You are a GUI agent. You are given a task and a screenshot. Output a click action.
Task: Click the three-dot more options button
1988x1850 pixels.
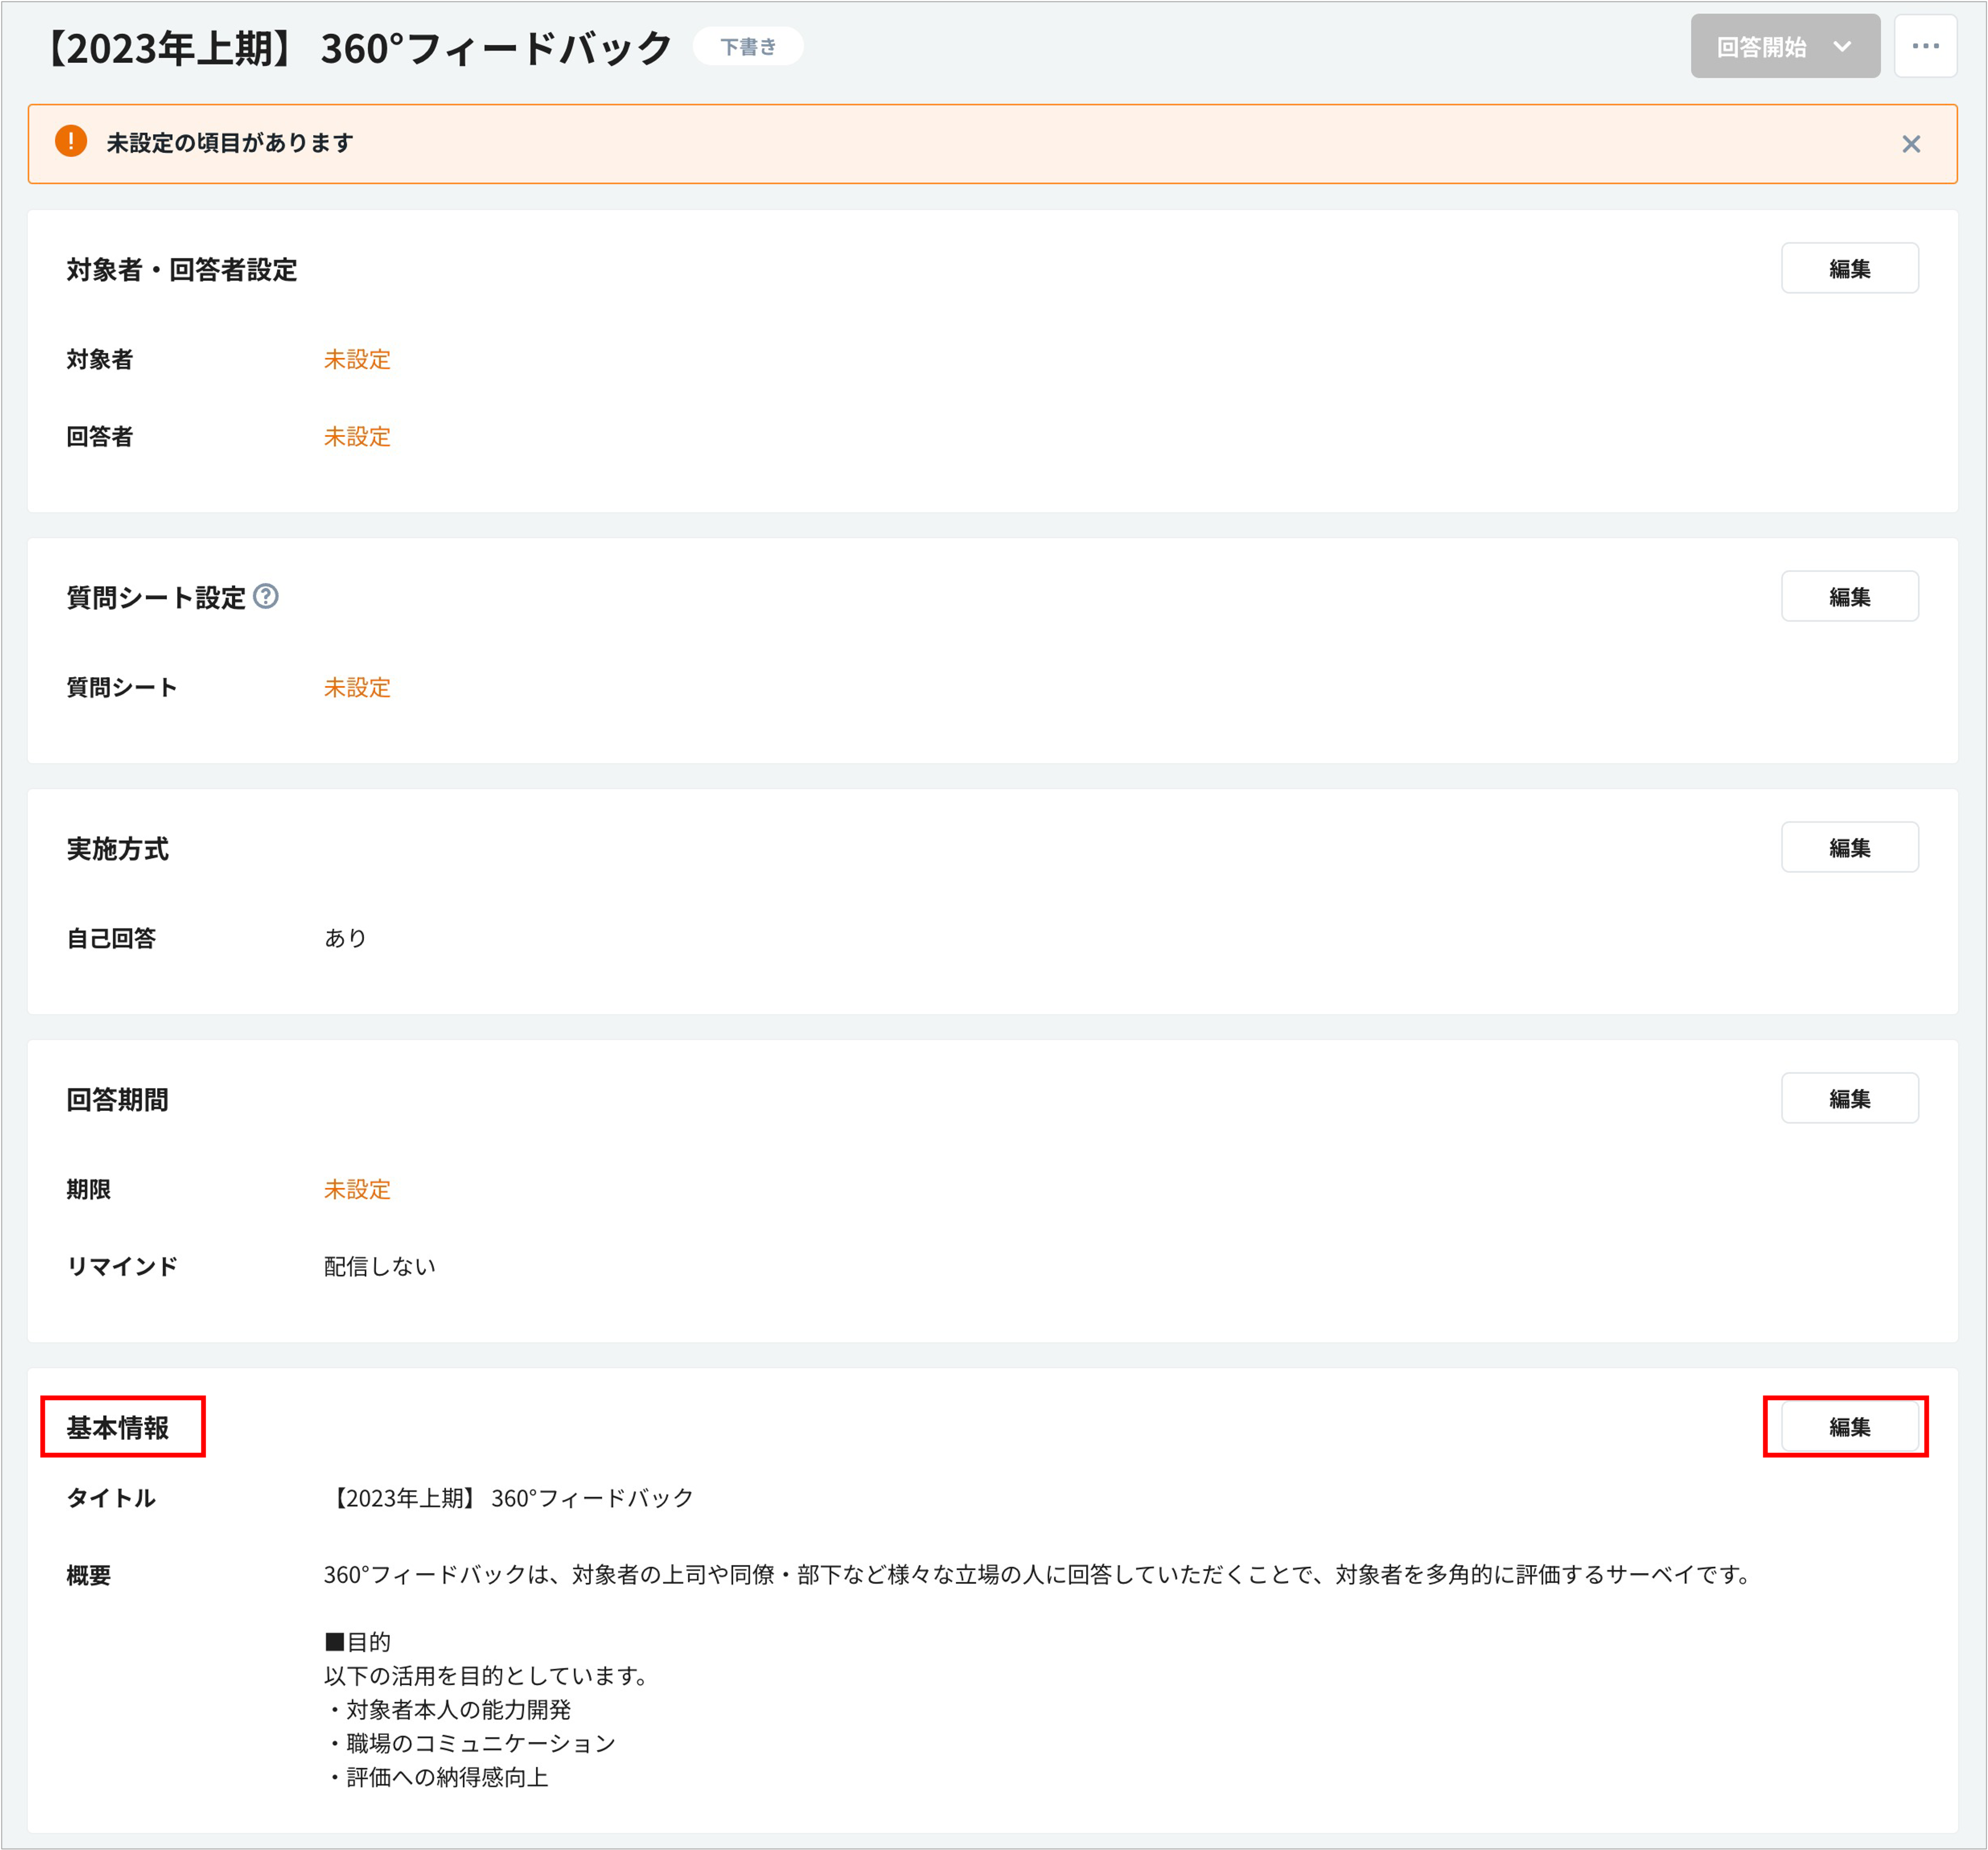coord(1924,46)
